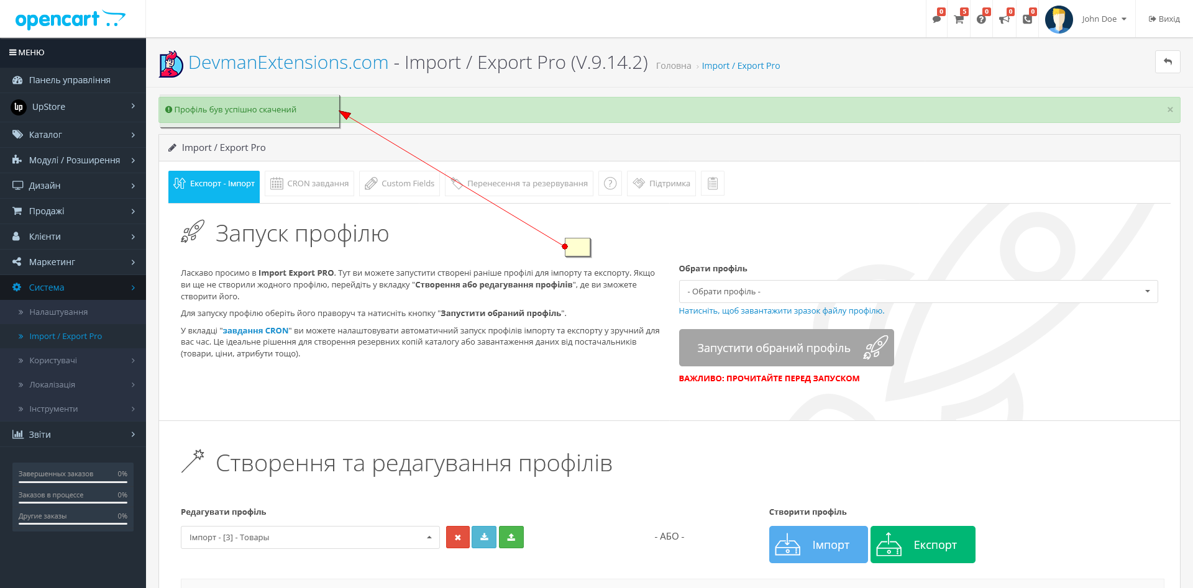Image resolution: width=1193 pixels, height=588 pixels.
Task: Click the Створення та редагування профілів heading
Action: pyautogui.click(x=414, y=463)
